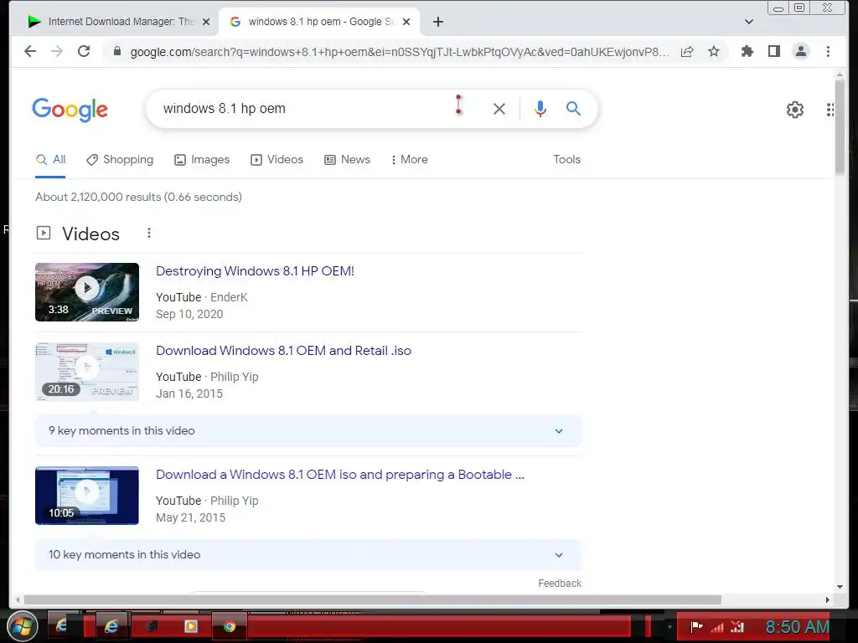858x643 pixels.
Task: Clear the search box with the X
Action: point(499,109)
